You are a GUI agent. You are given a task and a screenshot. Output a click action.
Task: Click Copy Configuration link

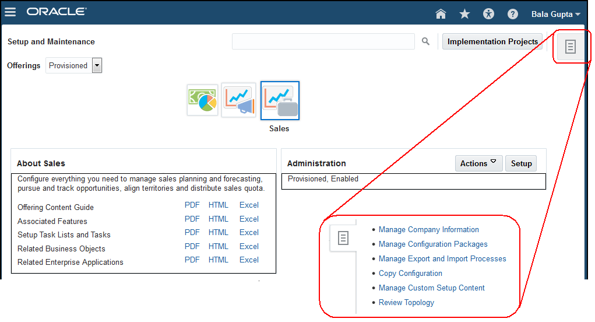(410, 274)
